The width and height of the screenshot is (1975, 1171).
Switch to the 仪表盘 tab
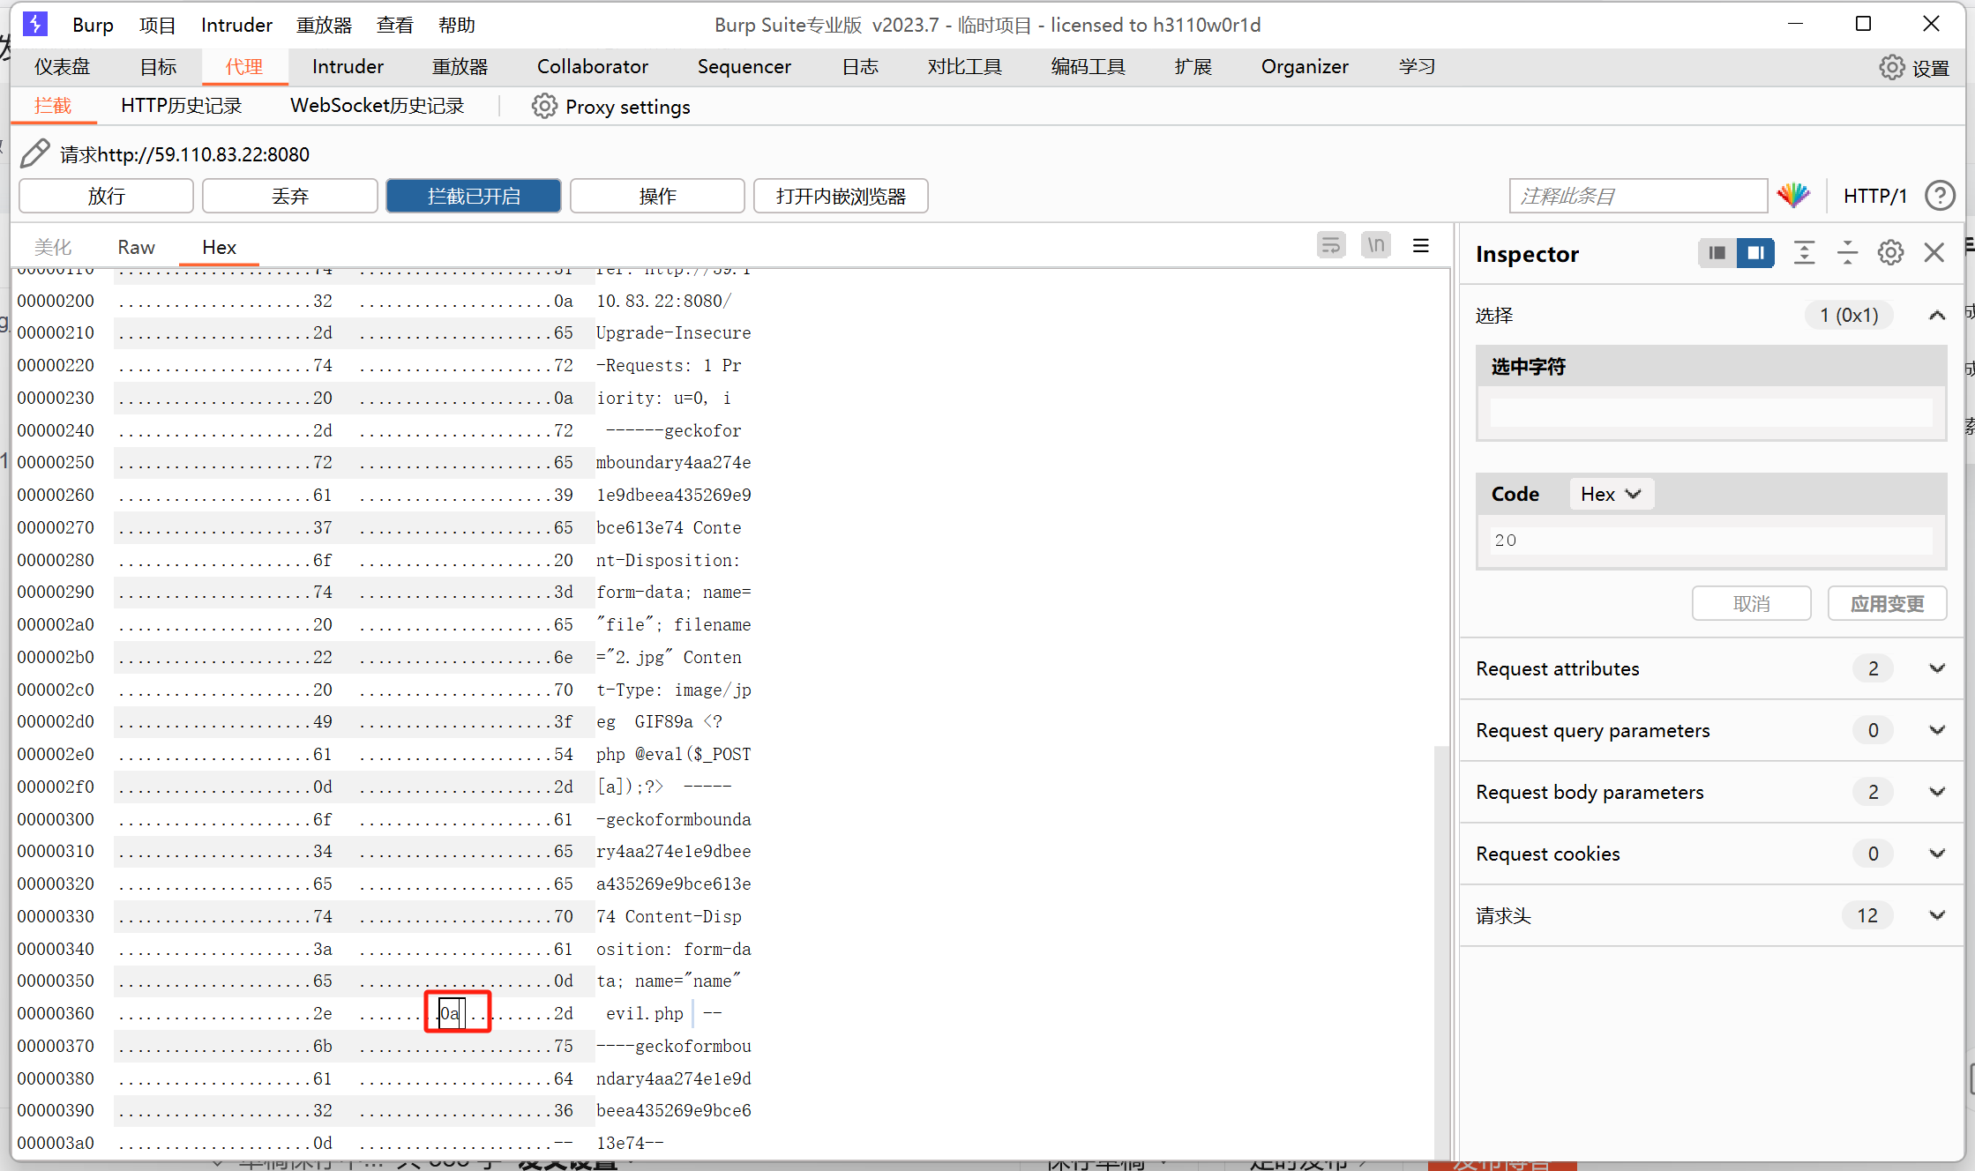pos(62,66)
